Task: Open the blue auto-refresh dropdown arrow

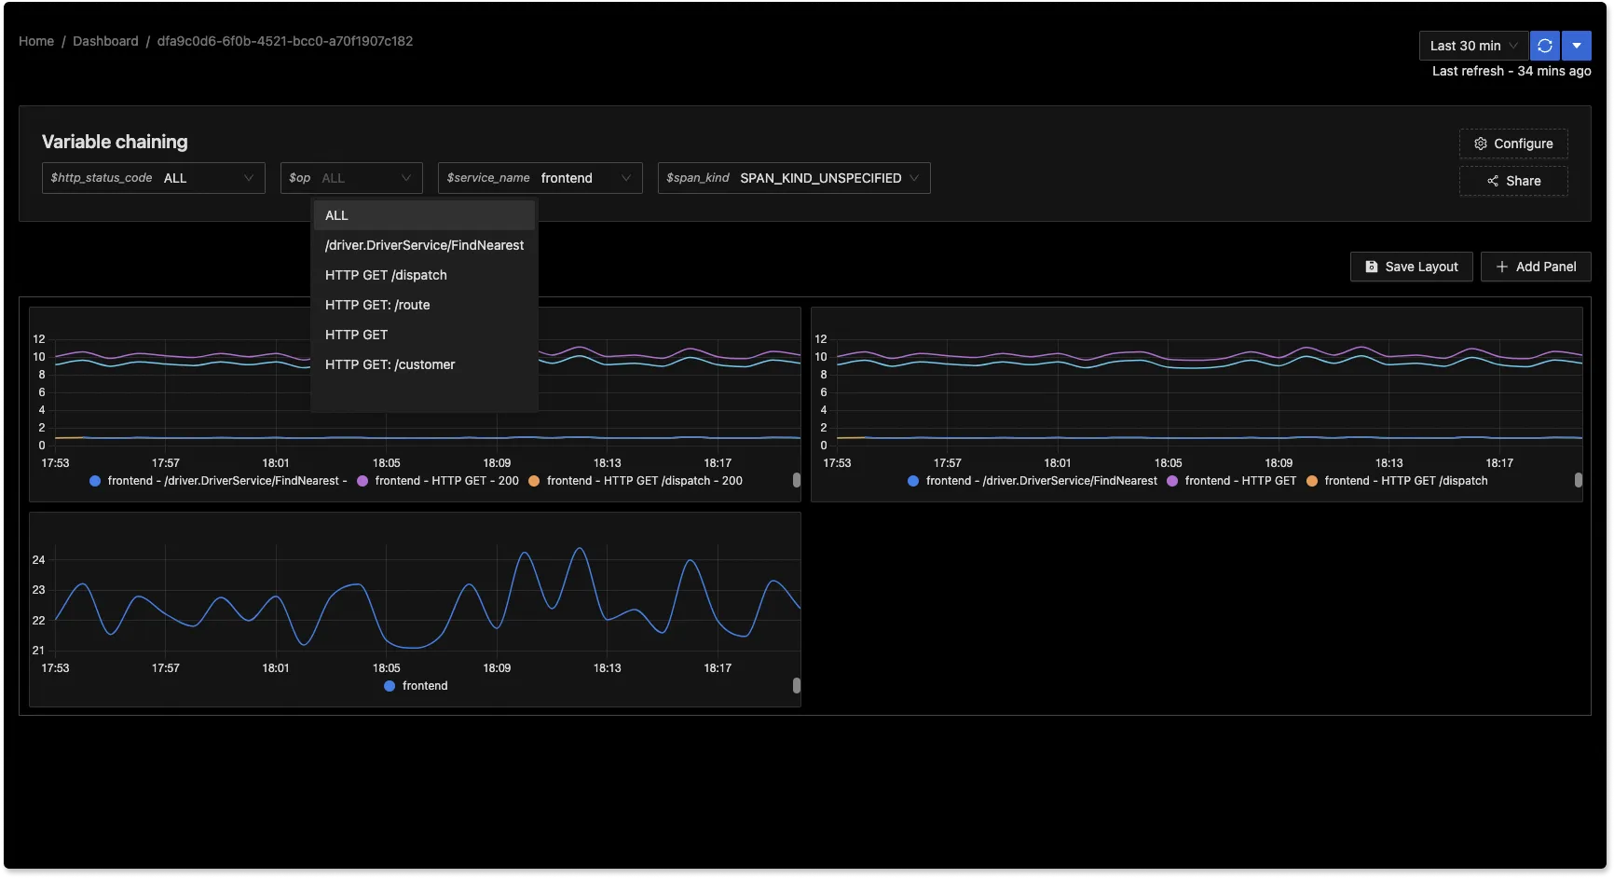Action: [1577, 46]
